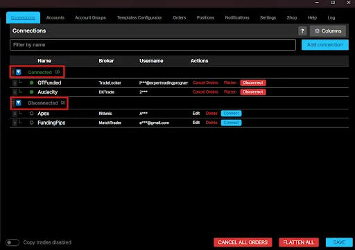Cancel Orders for QTFunded
The height and width of the screenshot is (250, 355).
click(x=205, y=82)
